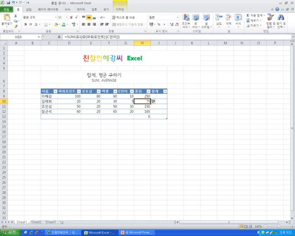The image size is (295, 236).
Task: Switch to the 수식 ribbon tab
Action: (x=67, y=10)
